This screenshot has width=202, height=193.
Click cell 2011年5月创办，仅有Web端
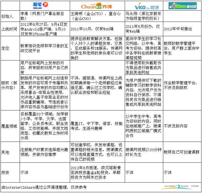[144, 29]
